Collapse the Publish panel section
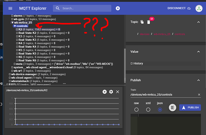The image size is (206, 135). [x=198, y=80]
